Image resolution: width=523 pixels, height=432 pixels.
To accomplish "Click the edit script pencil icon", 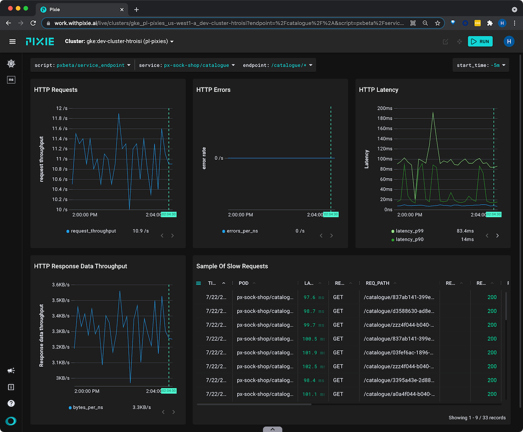I will click(445, 42).
